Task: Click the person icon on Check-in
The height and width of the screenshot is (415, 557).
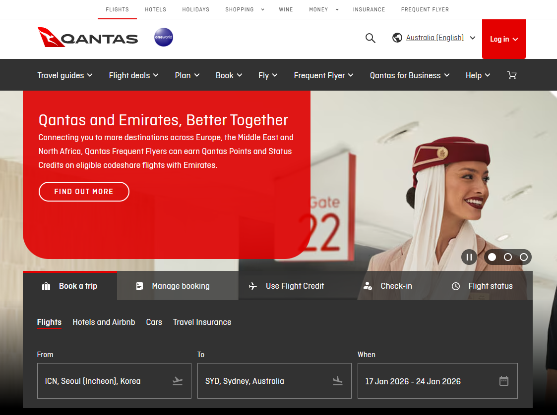Action: tap(368, 286)
